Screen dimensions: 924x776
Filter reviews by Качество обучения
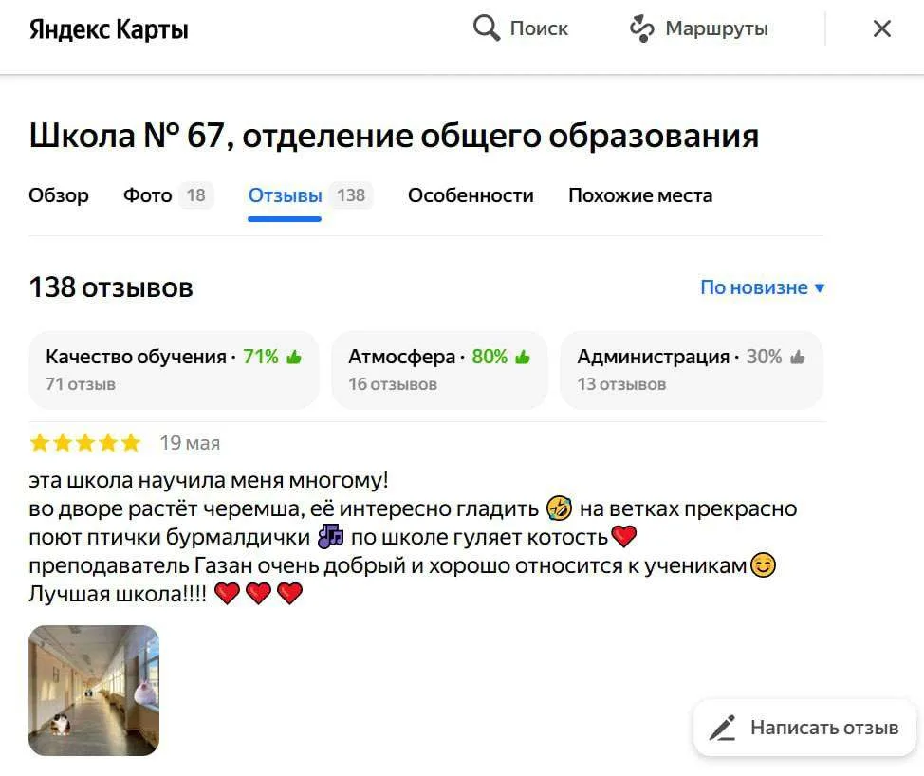174,370
